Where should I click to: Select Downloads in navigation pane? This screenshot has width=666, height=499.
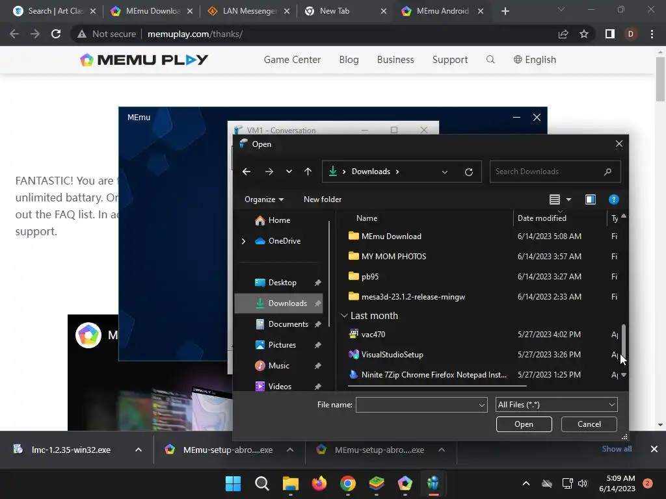[x=279, y=303]
